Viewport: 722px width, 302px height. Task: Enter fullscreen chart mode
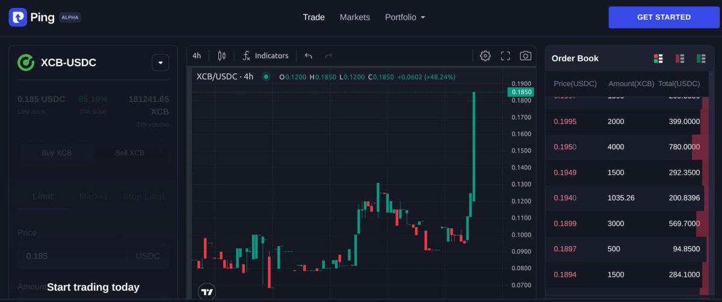(x=505, y=56)
